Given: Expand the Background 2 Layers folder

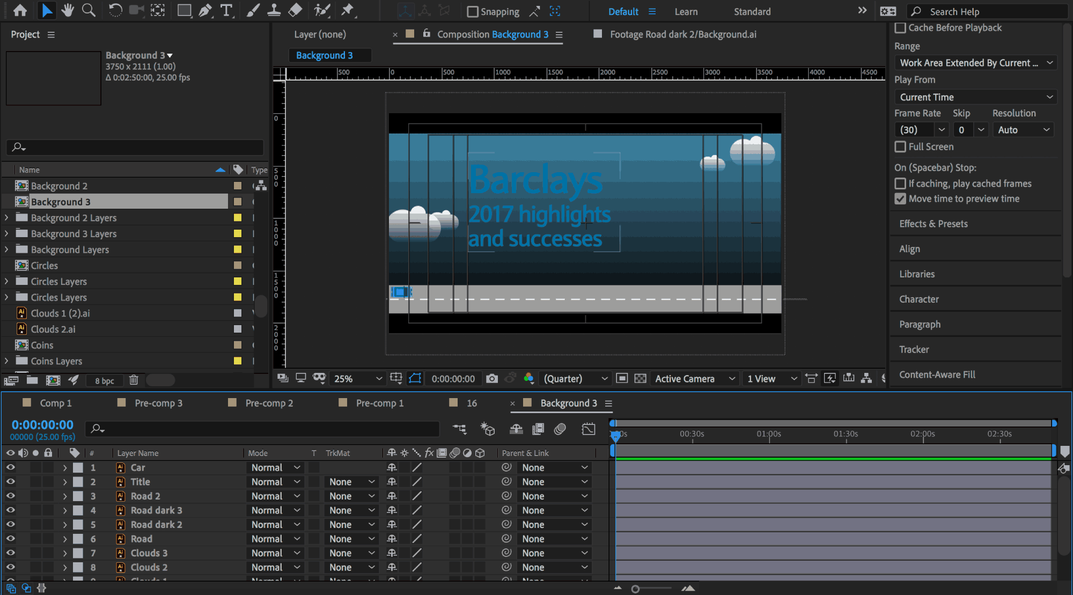Looking at the screenshot, I should click(x=6, y=218).
